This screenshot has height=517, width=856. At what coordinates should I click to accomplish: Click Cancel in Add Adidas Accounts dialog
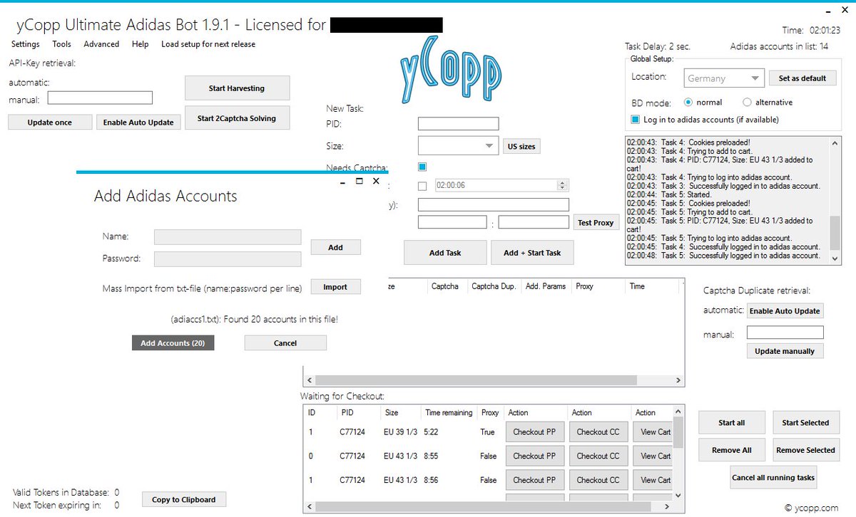(285, 343)
